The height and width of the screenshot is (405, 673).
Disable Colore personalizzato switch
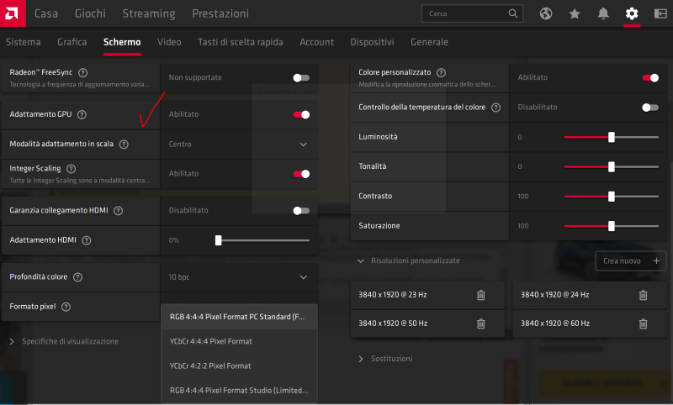click(x=650, y=77)
